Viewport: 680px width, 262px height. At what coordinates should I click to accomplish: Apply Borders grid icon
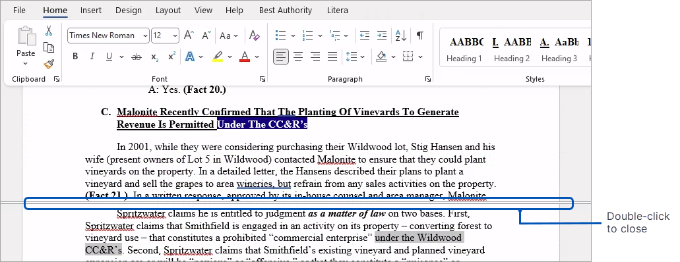[408, 57]
